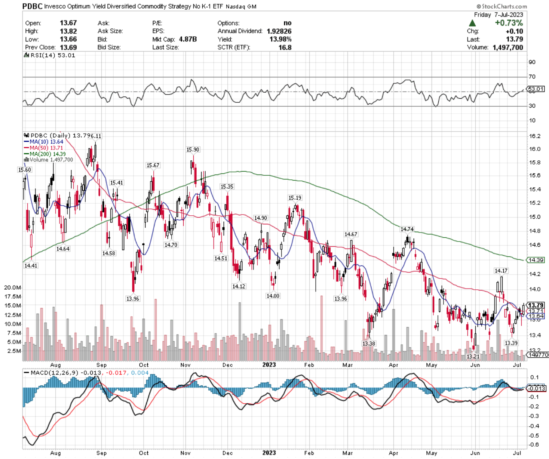The height and width of the screenshot is (459, 549).
Task: Click the 14.12 low price label
Action: point(239,286)
